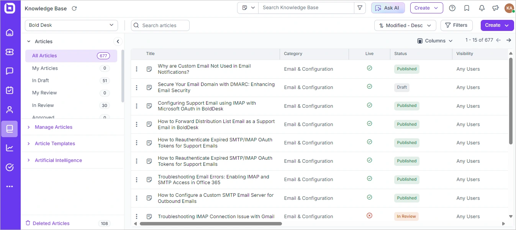Viewport: 516px width, 230px height.
Task: Open the notifications bell icon
Action: pyautogui.click(x=482, y=8)
